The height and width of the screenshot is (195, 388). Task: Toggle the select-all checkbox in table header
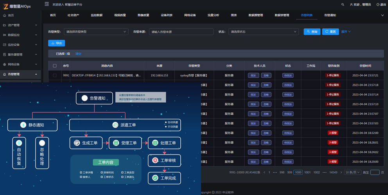55,66
